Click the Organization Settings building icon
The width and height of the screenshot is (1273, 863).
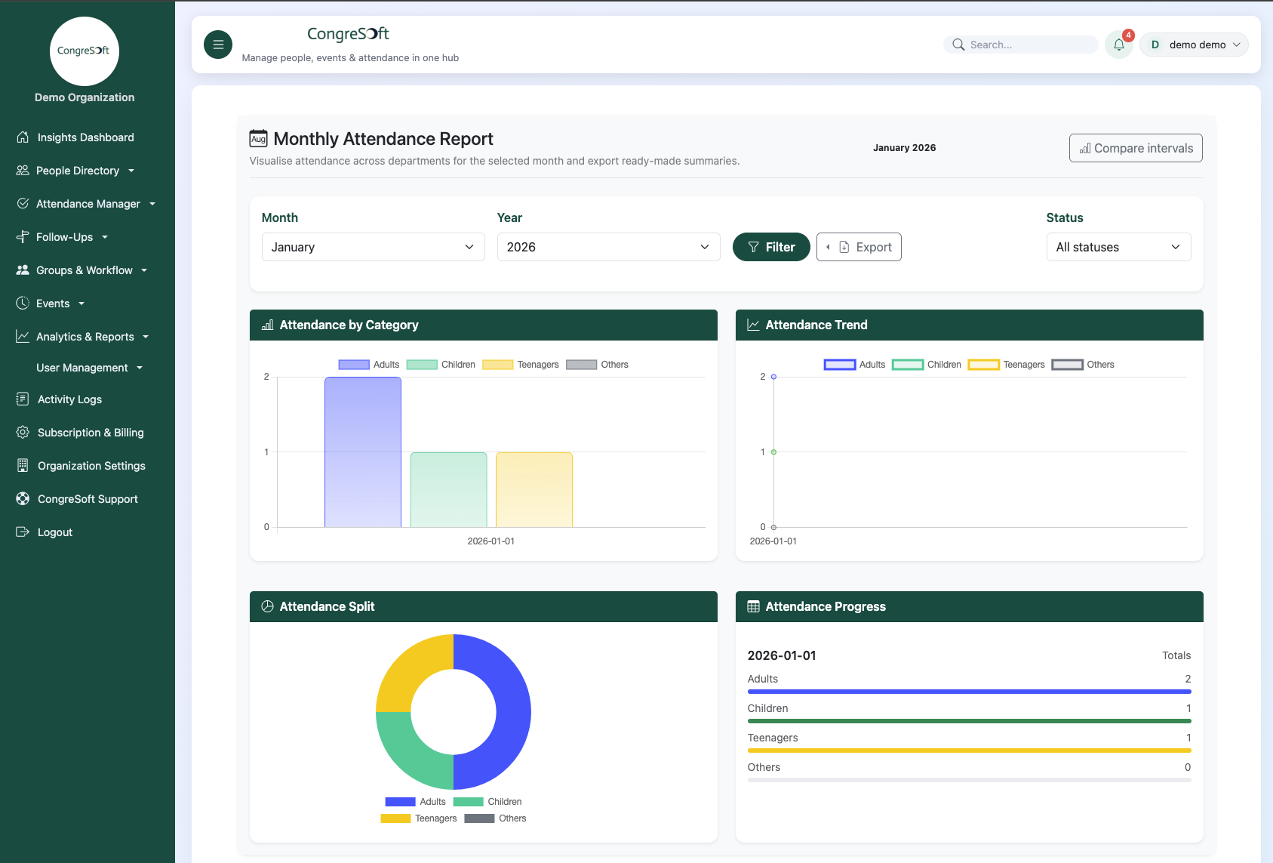(23, 466)
